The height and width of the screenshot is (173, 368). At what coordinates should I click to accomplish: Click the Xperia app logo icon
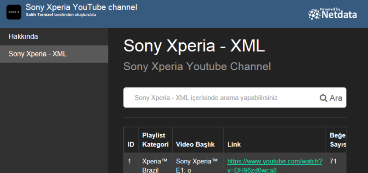14,12
